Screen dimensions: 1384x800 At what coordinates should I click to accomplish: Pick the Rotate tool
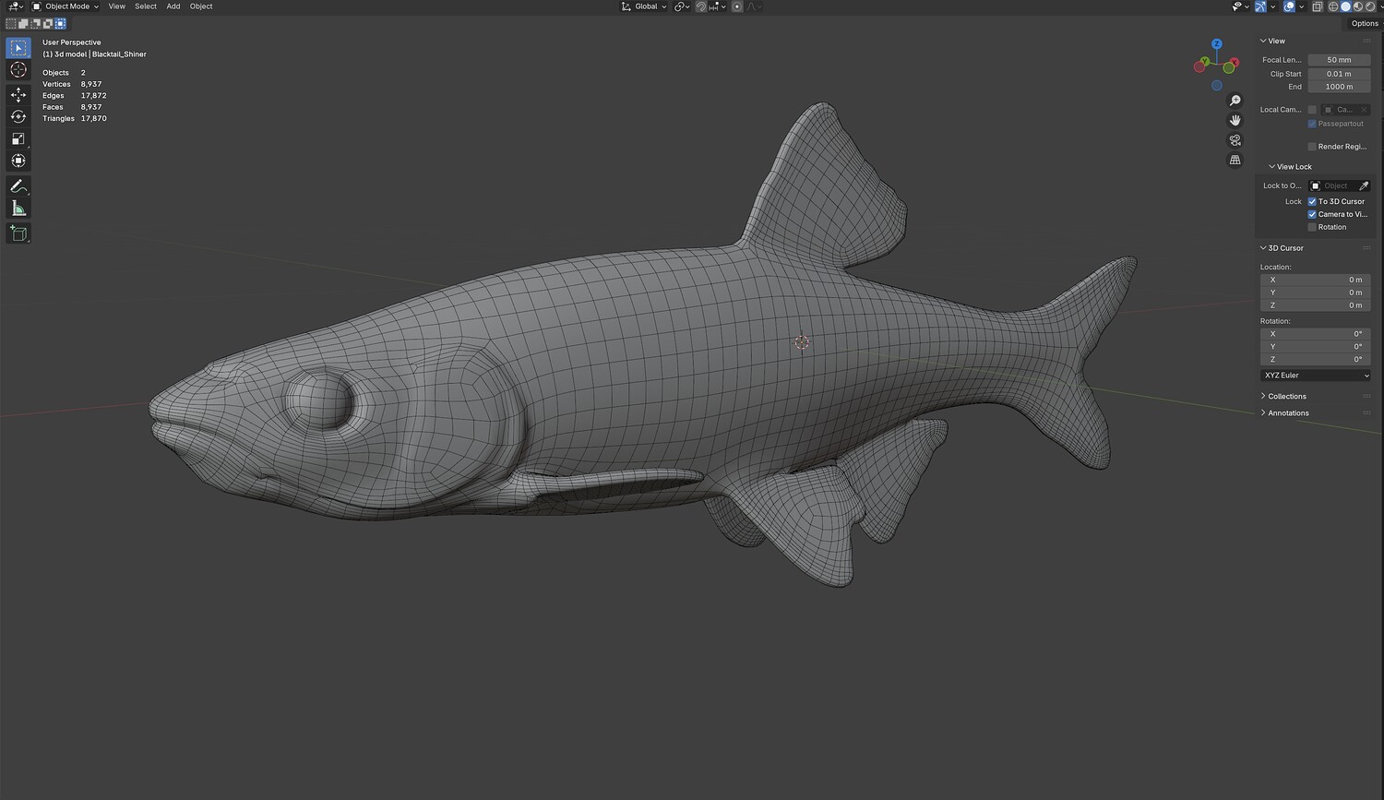18,117
